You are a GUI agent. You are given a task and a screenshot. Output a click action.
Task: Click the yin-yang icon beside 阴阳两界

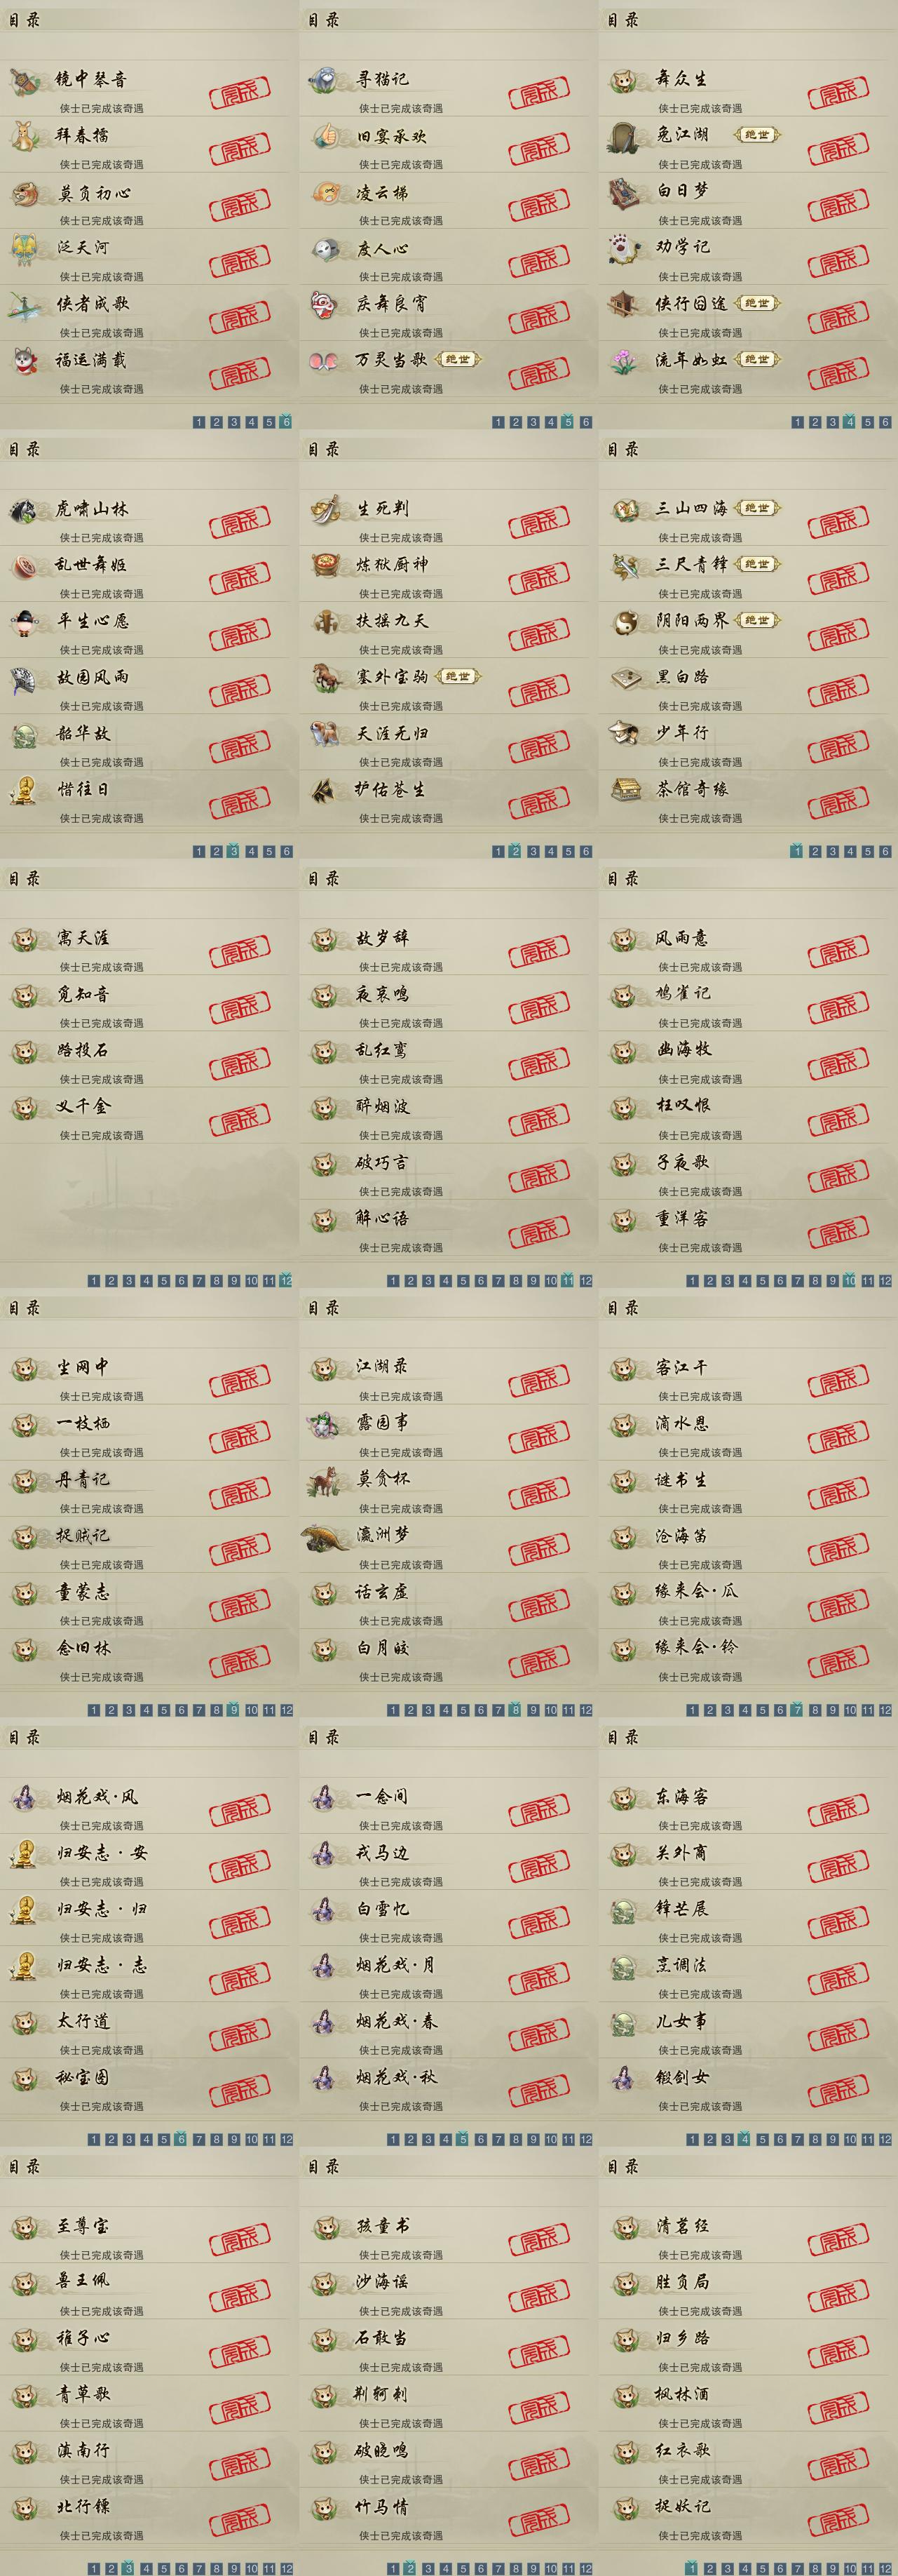point(625,621)
